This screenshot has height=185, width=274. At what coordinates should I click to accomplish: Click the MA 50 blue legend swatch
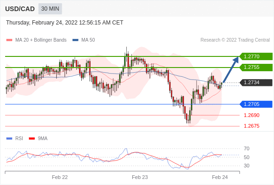(75, 40)
